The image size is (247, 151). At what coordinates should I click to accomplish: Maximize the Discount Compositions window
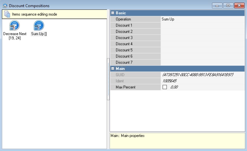coord(228,5)
